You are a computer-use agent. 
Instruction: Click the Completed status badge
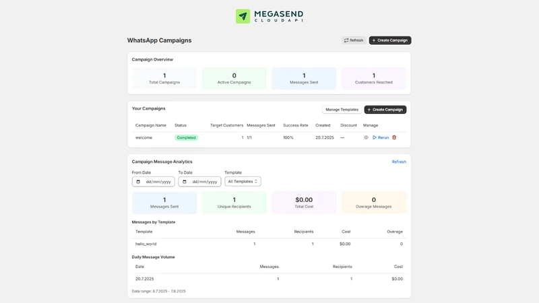(x=187, y=138)
